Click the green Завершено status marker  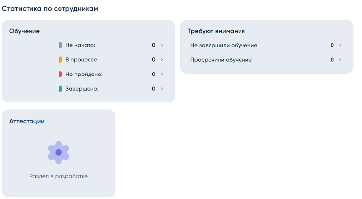pos(60,89)
